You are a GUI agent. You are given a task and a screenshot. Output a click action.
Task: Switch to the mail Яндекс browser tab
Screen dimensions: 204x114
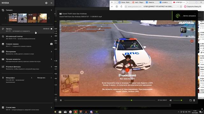[138, 2]
